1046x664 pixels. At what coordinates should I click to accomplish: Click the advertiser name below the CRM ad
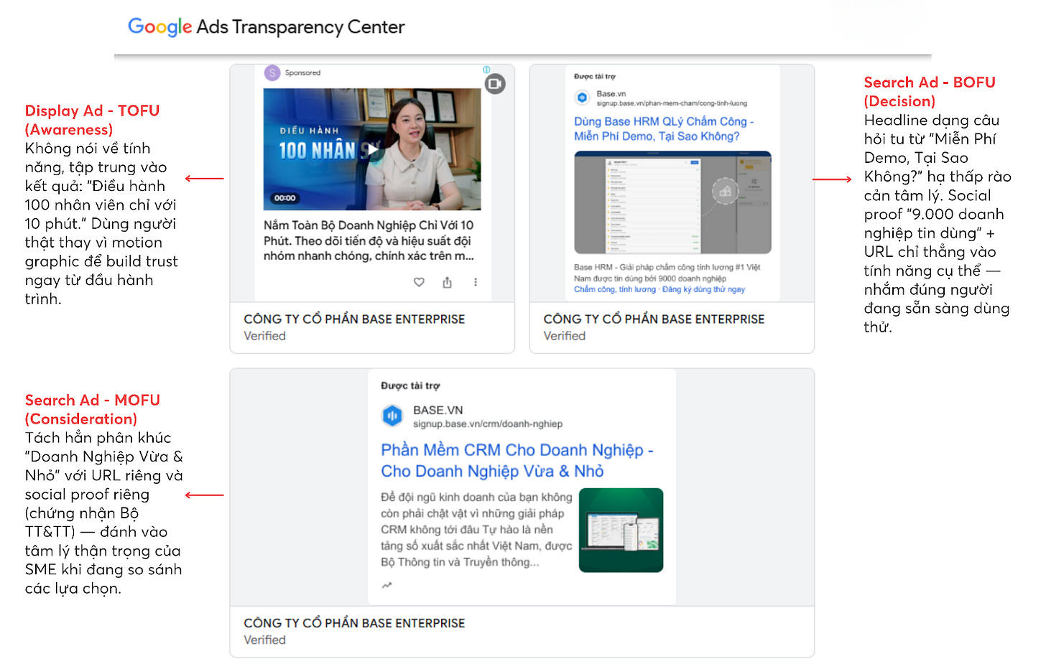pyautogui.click(x=354, y=623)
